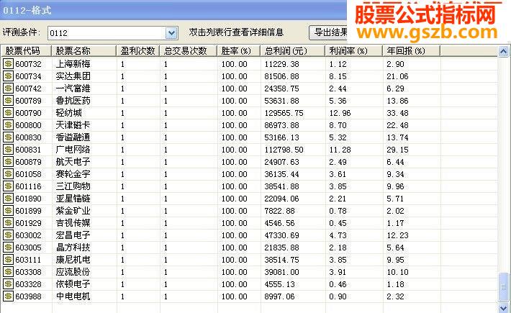511x313 pixels.
Task: Sort by 股票代码 column header
Action: tap(26, 51)
